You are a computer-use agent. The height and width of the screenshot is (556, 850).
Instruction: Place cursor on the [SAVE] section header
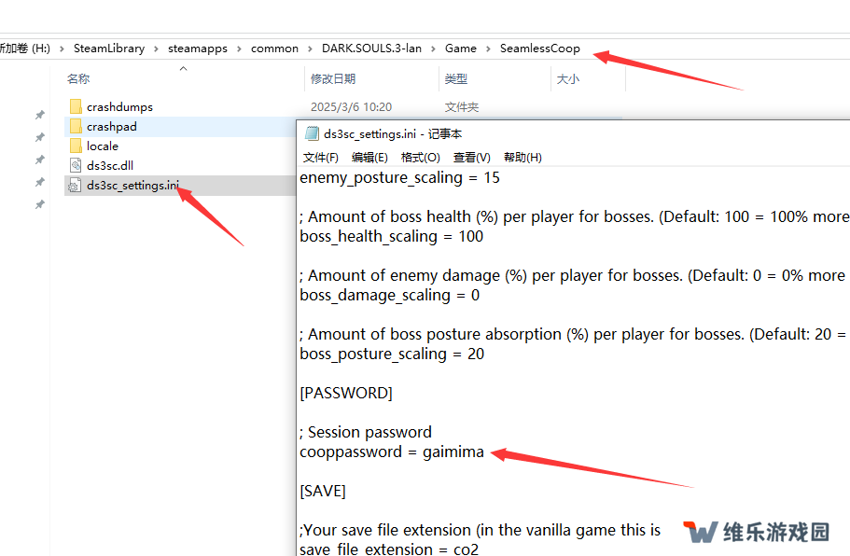click(323, 491)
